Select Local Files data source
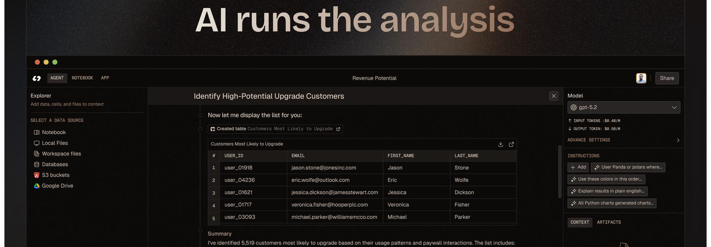Screen dimensions: 711x247 pyautogui.click(x=54, y=143)
